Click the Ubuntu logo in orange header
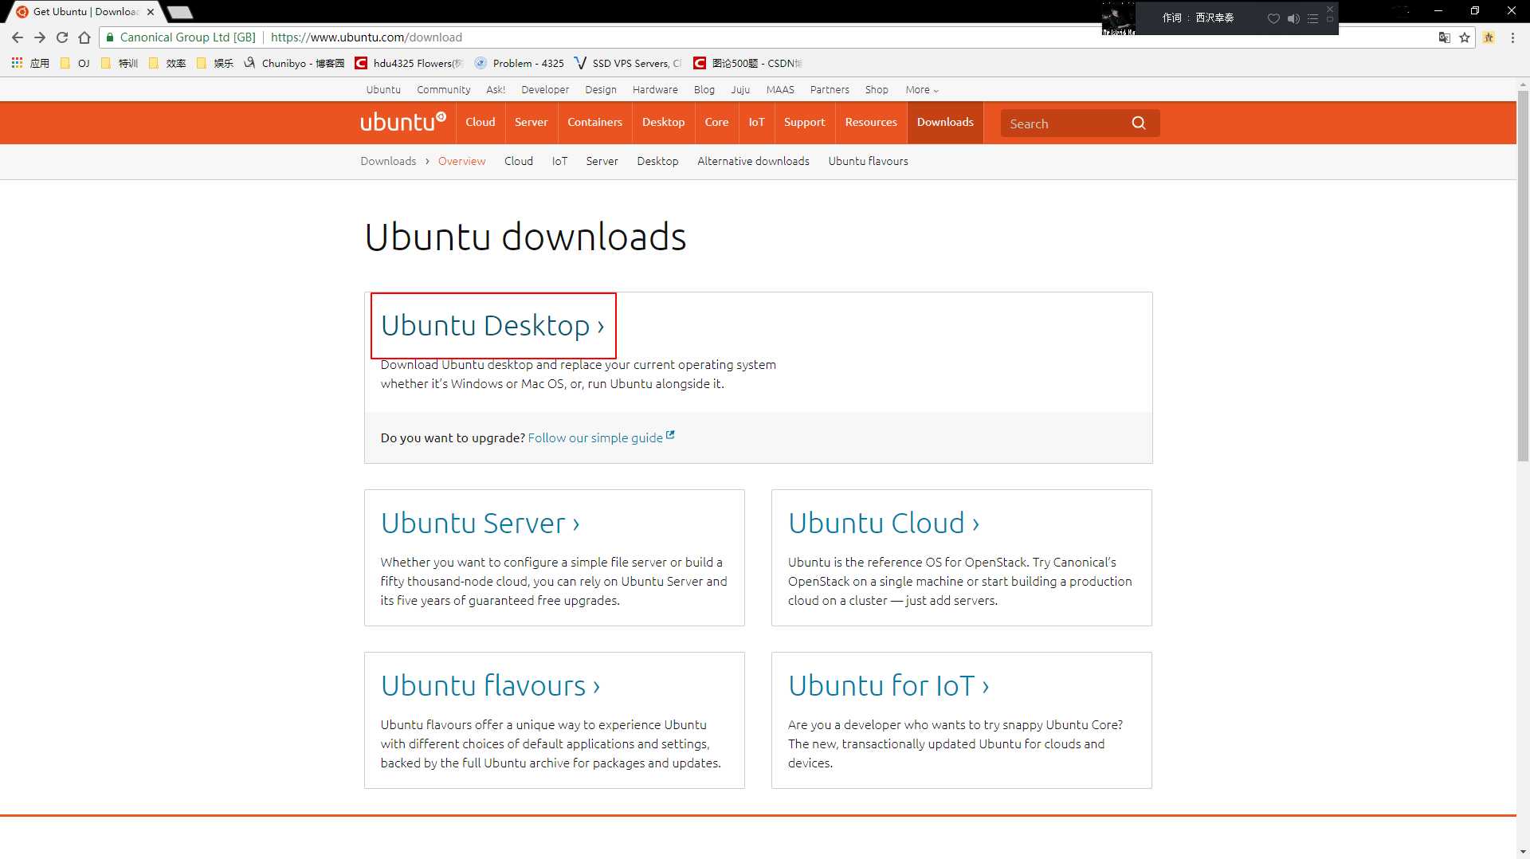The width and height of the screenshot is (1530, 859). pos(402,122)
